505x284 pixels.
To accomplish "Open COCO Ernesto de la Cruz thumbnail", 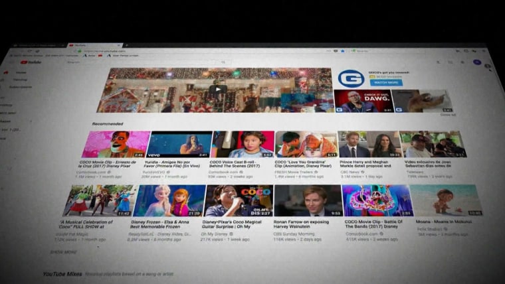I will tap(116, 144).
